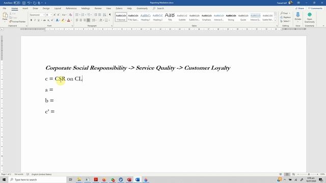Open Task View on the taskbar
Screen dimensions: 326x183
pos(70,179)
